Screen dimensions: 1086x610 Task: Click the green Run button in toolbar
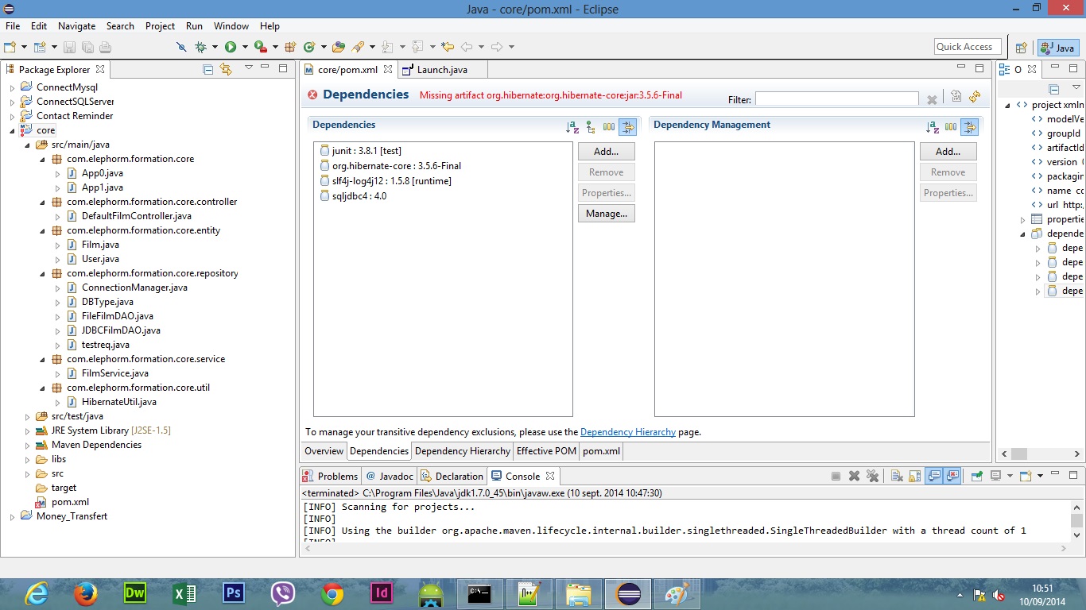[x=231, y=47]
